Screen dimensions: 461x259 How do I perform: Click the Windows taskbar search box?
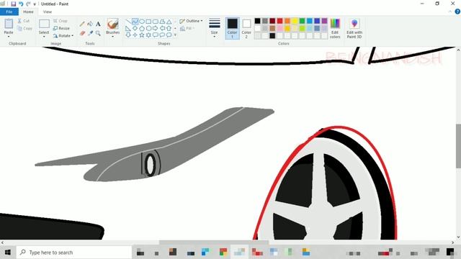coord(74,253)
